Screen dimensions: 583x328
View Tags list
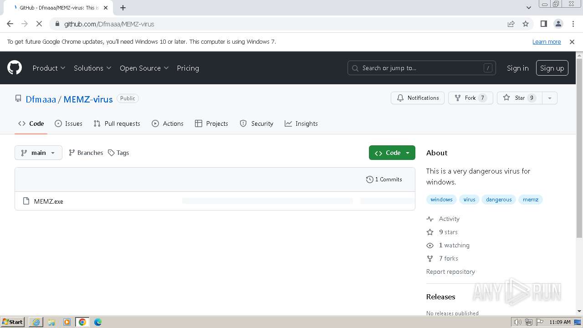coord(118,153)
